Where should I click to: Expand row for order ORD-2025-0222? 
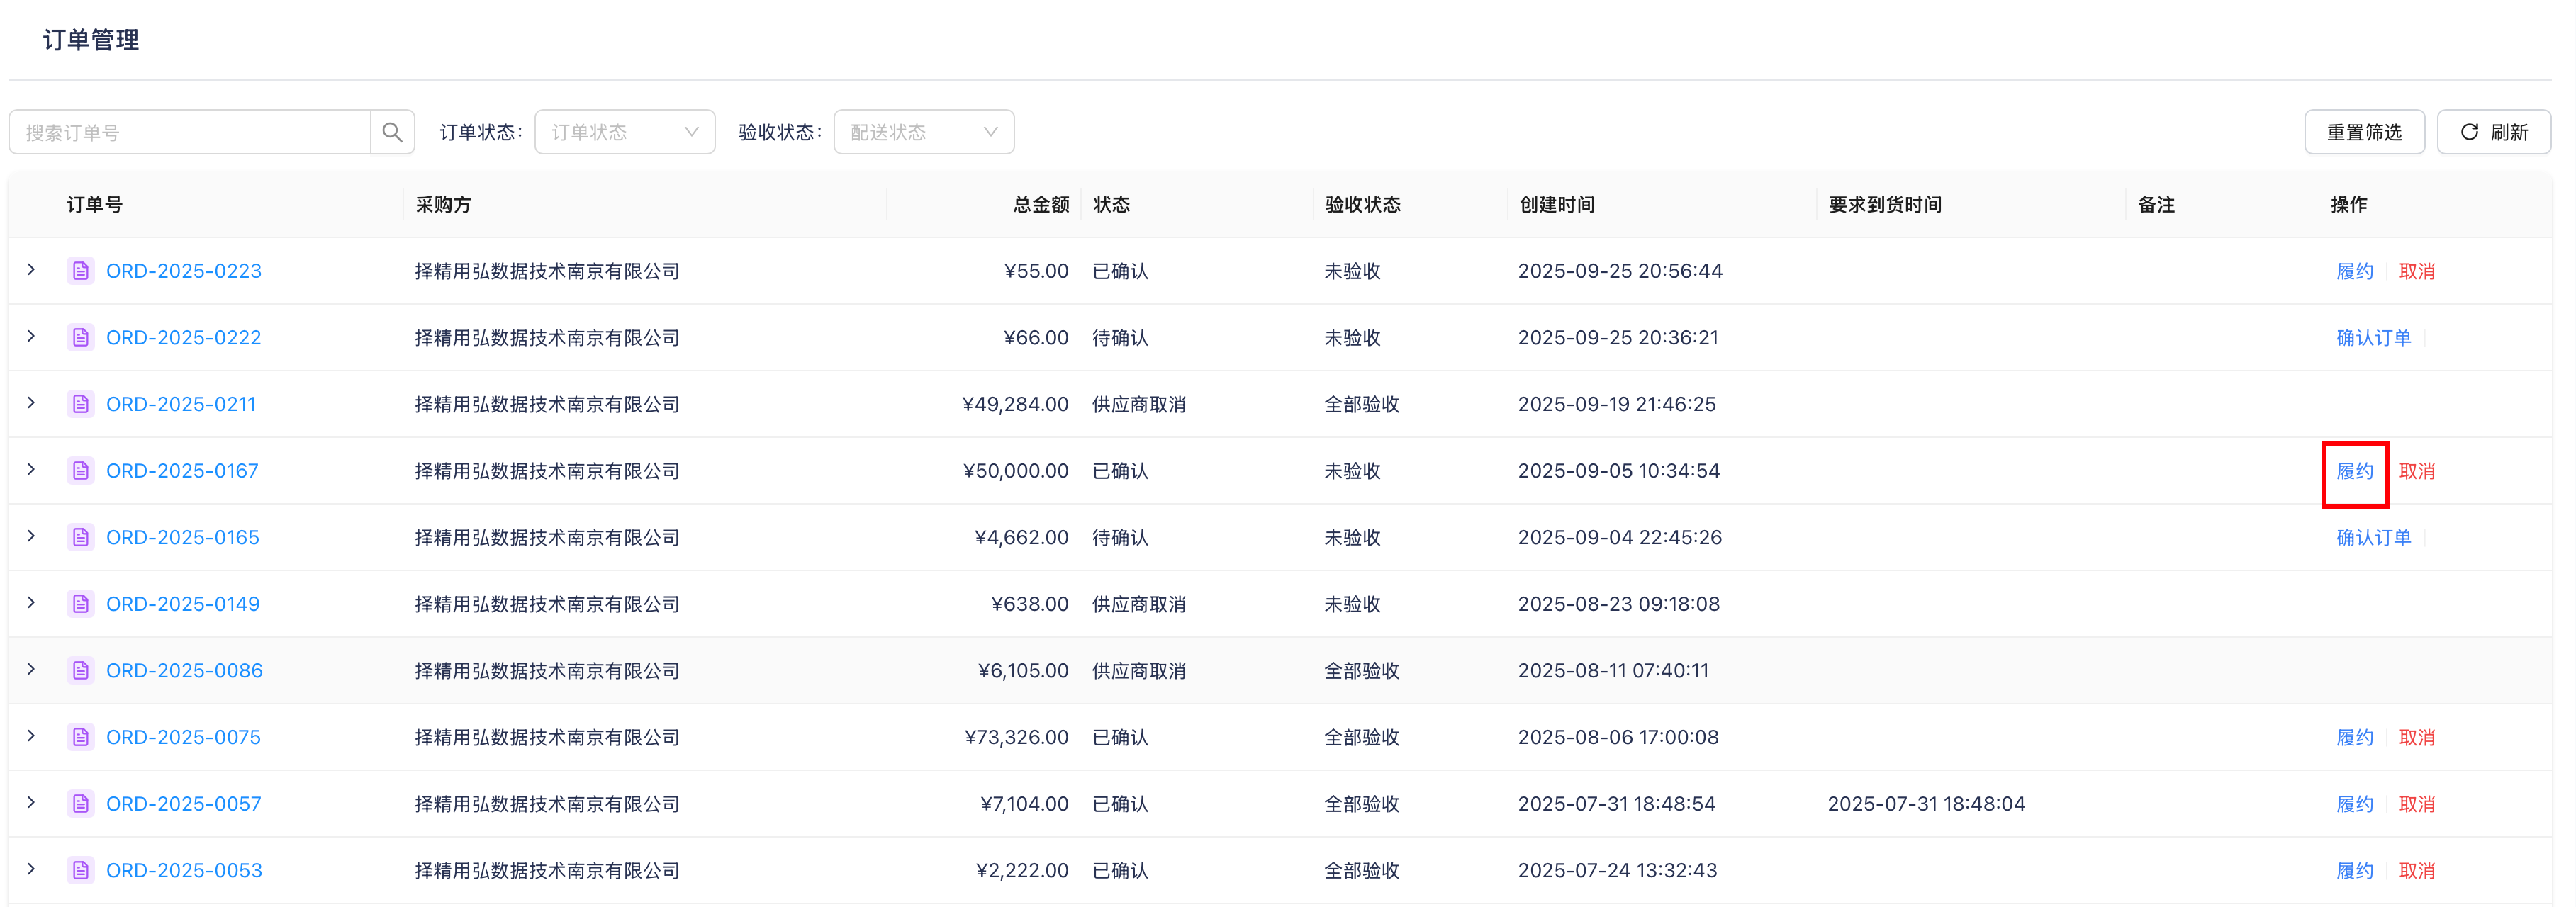click(x=31, y=337)
